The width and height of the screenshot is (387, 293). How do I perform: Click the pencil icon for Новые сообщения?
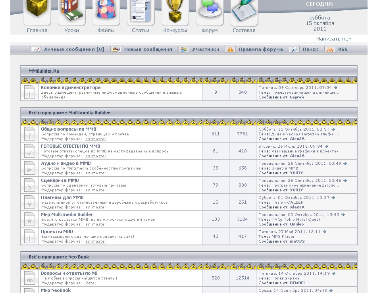[116, 49]
